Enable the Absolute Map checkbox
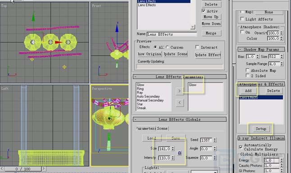The height and width of the screenshot is (173, 291). coord(248,70)
